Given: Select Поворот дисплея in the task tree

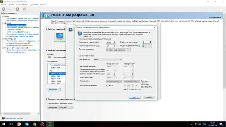Looking at the screenshot, I should click(14, 30).
